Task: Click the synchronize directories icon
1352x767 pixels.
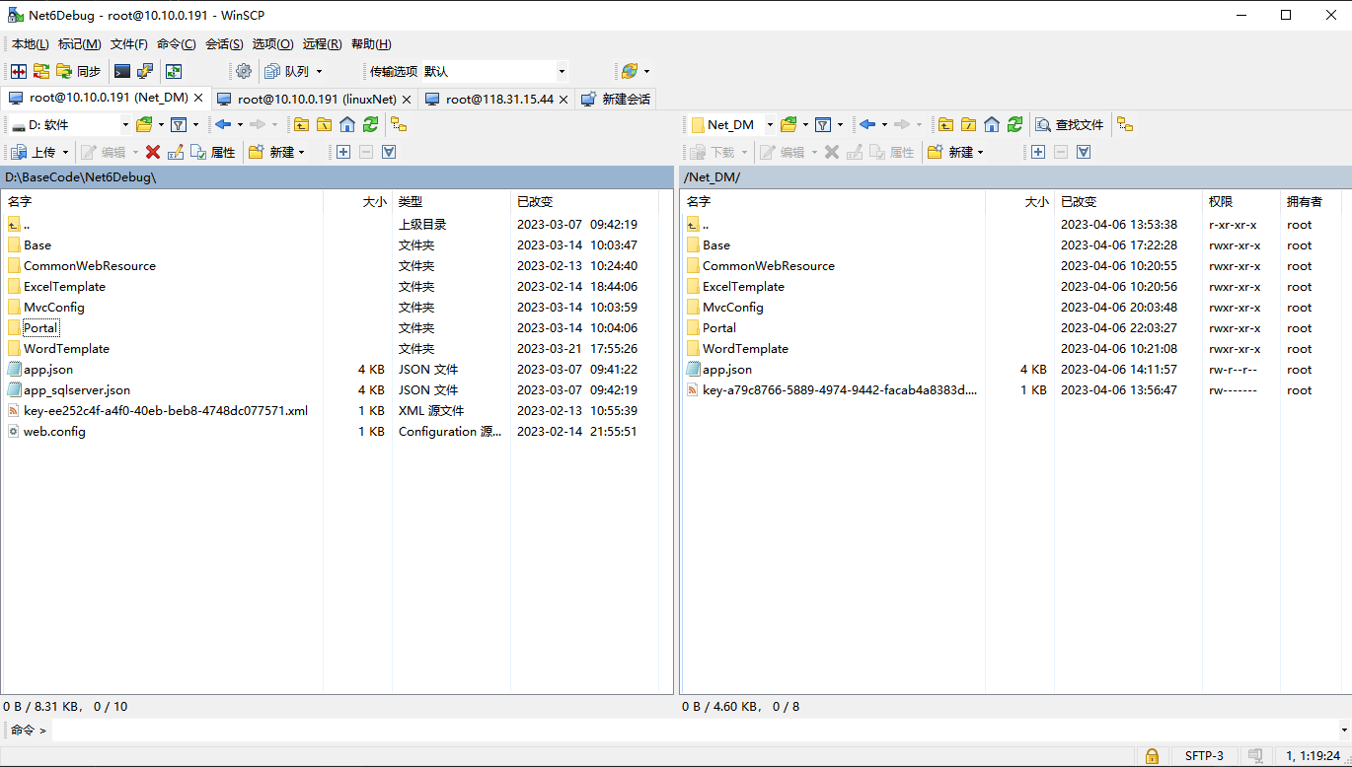Action: [41, 71]
